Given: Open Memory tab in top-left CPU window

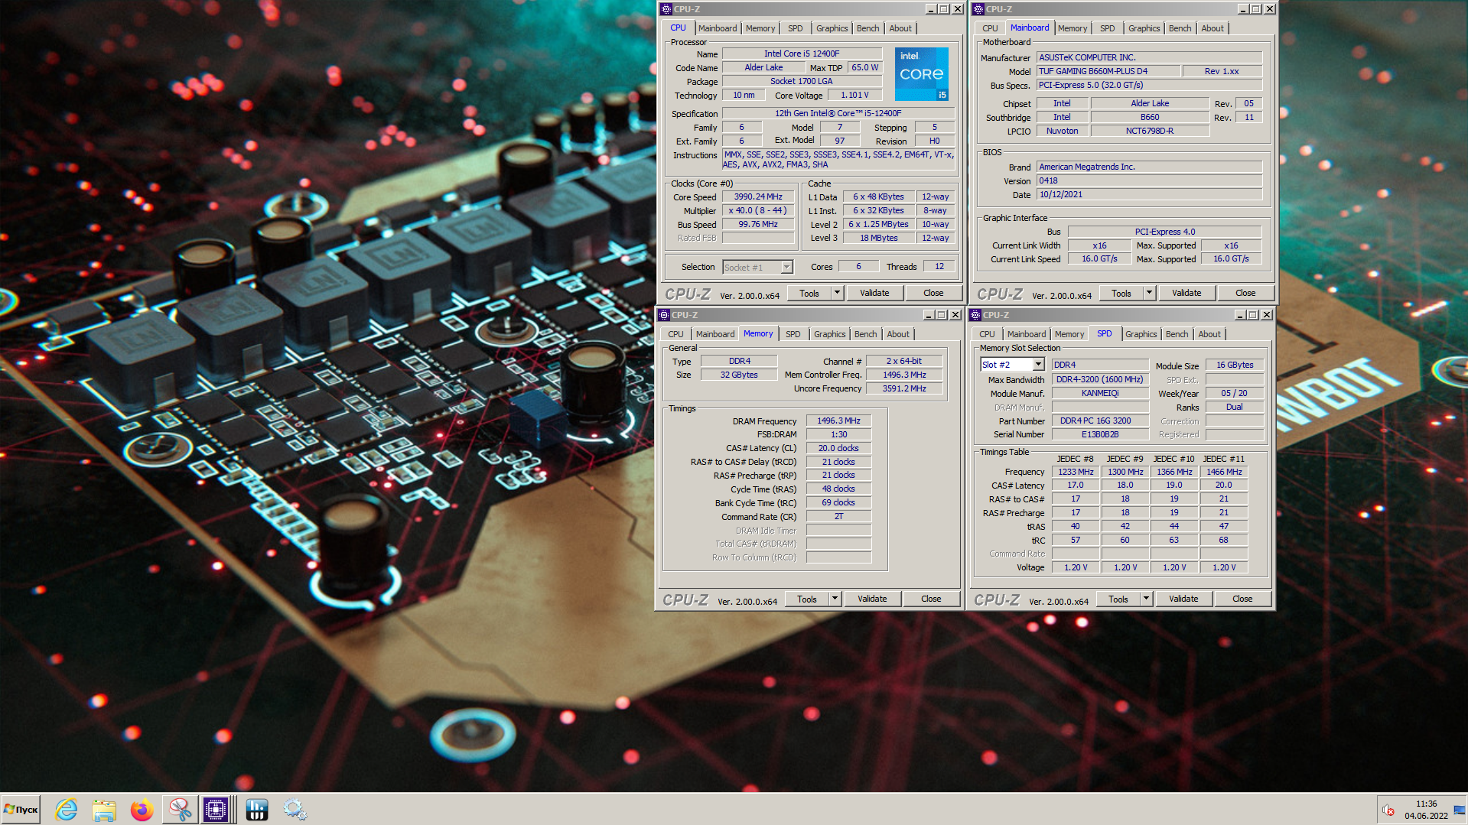Looking at the screenshot, I should coord(760,28).
